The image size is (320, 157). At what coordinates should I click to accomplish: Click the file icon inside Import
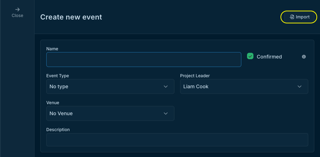[292, 17]
